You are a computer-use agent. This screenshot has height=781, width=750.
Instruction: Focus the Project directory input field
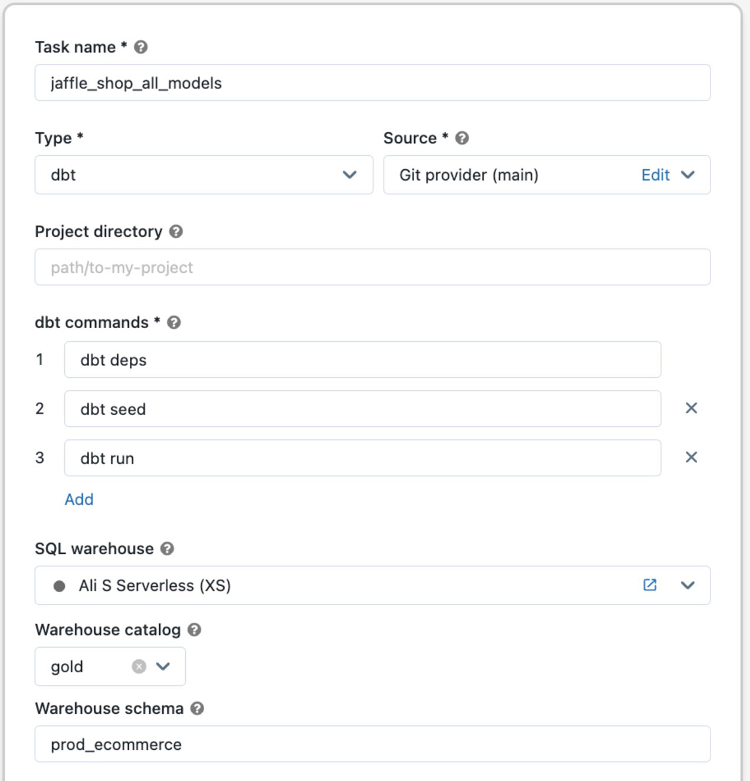tap(372, 267)
